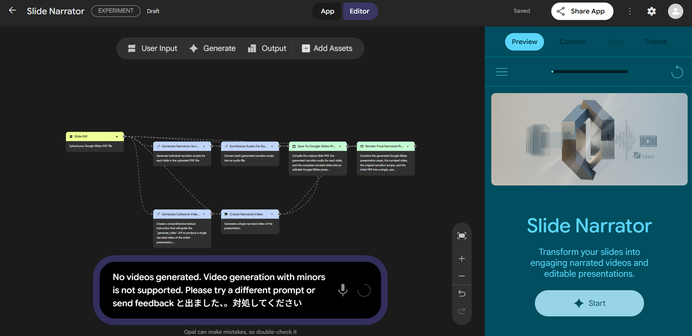Open the hamburger menu in preview panel
692x336 pixels.
[x=501, y=72]
